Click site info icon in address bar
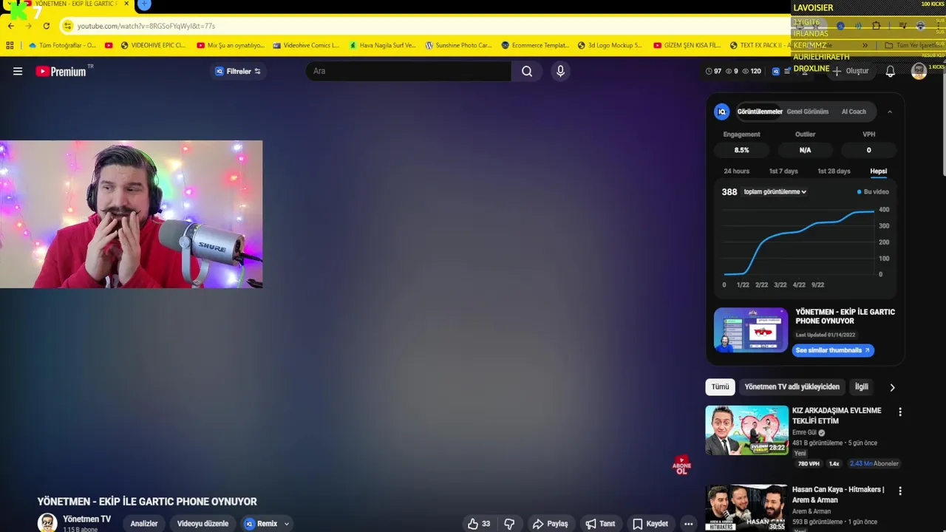This screenshot has height=532, width=946. (67, 26)
